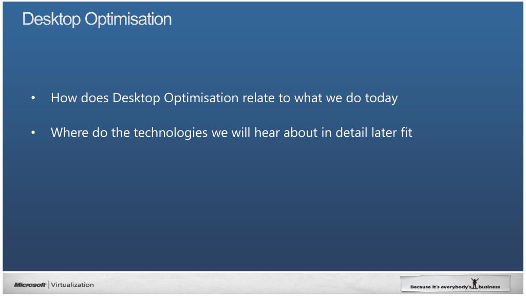
Task: Select the bullet marker before "Where do the technologies"
Action: click(x=33, y=133)
